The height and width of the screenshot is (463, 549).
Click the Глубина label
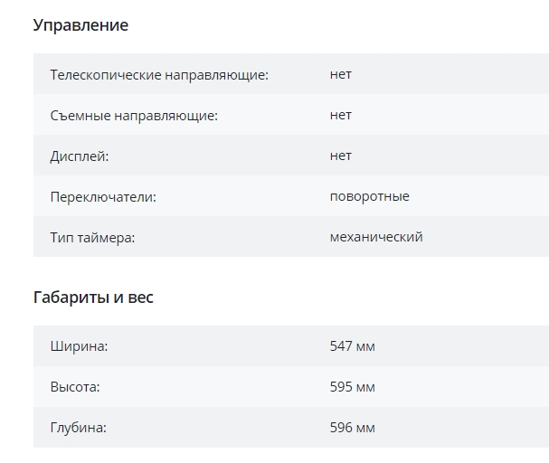pyautogui.click(x=79, y=428)
